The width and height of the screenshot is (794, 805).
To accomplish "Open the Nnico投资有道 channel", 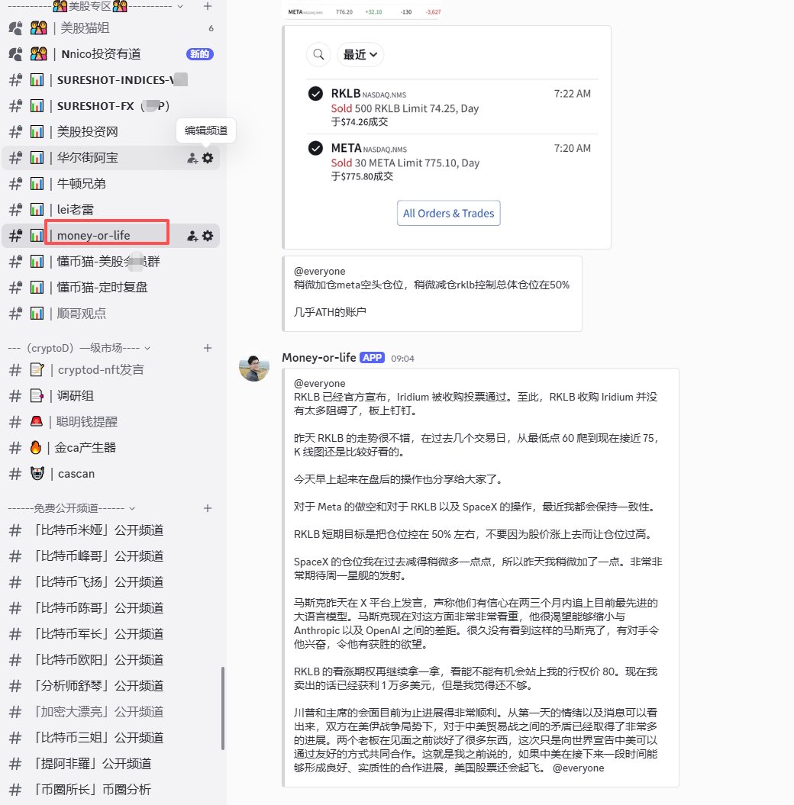I will point(111,54).
